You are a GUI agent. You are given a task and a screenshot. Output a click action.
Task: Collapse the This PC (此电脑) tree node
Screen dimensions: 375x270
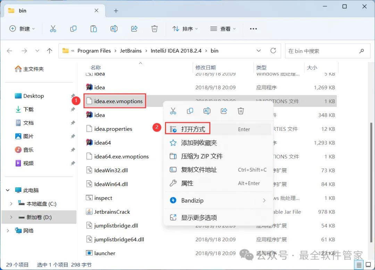click(8, 190)
